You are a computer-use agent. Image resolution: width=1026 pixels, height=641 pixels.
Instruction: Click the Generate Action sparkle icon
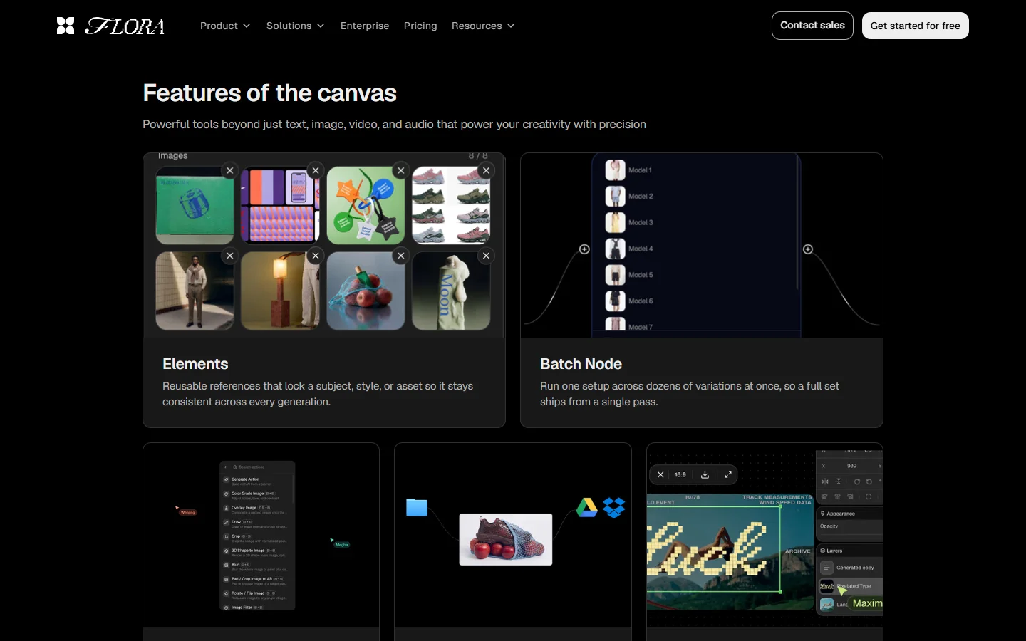pyautogui.click(x=226, y=480)
